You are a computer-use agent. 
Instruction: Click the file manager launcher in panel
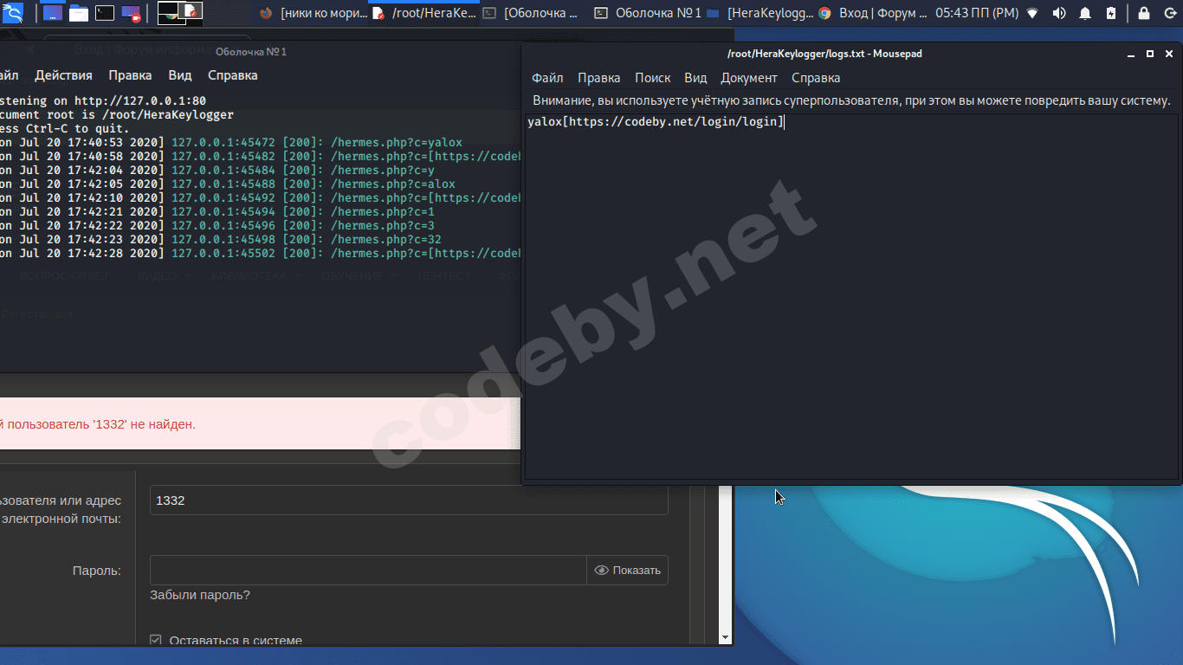[79, 13]
